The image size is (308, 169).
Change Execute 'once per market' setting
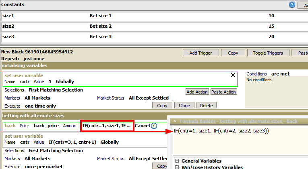pyautogui.click(x=44, y=167)
